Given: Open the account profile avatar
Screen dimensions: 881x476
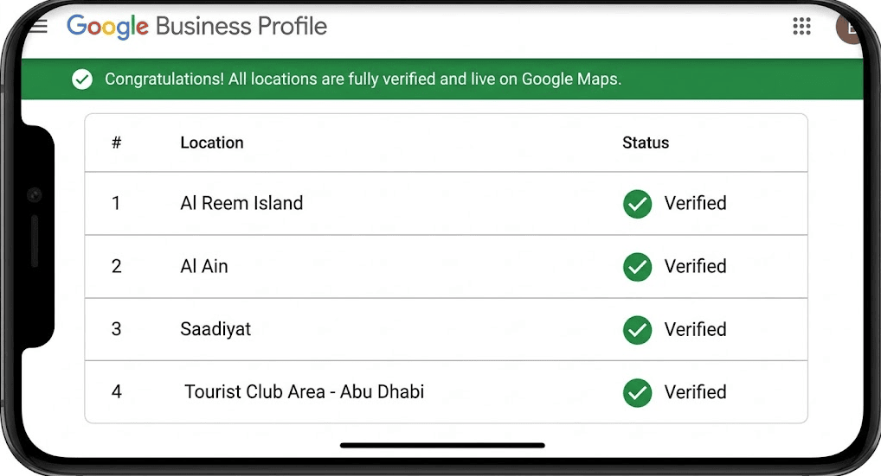Looking at the screenshot, I should (x=849, y=27).
